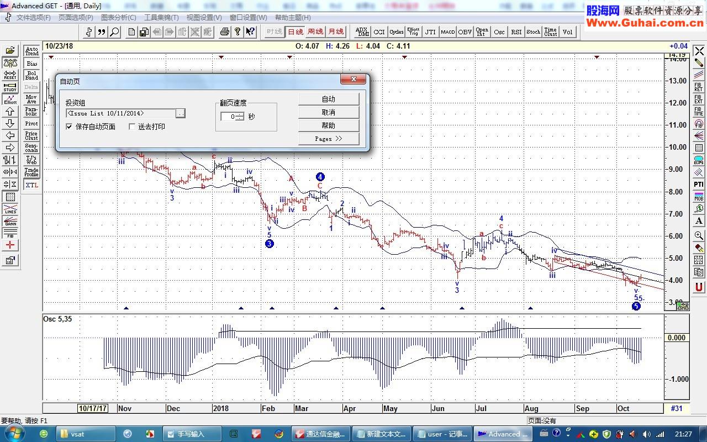
Task: Click the Windows Start button
Action: click(x=14, y=434)
